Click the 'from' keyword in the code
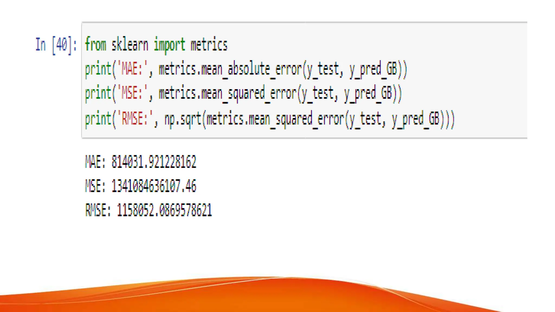555x312 pixels. [95, 45]
